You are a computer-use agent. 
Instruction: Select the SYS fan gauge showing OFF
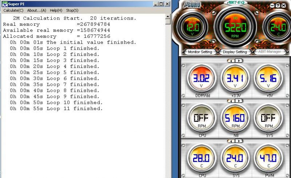coord(268,118)
